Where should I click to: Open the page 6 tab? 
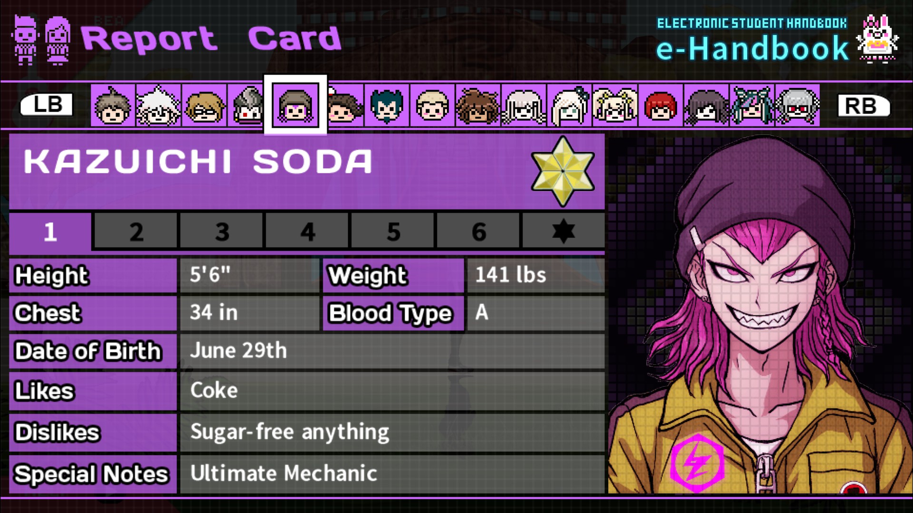click(x=478, y=231)
